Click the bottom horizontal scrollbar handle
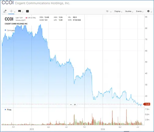The image size is (154, 132). pyautogui.click(x=127, y=131)
